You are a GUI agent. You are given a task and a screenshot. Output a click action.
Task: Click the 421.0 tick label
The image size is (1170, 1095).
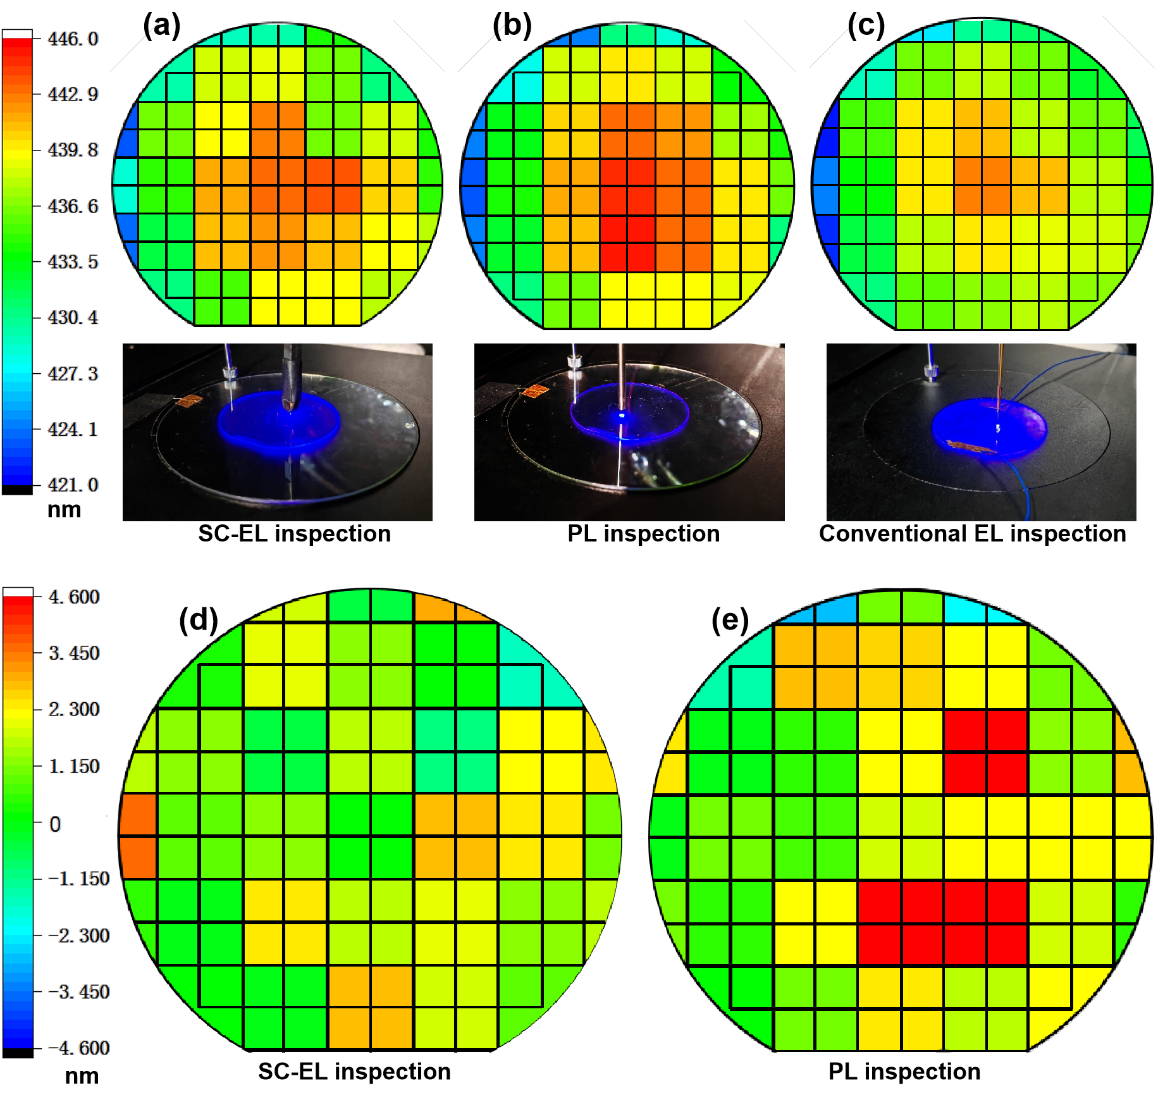(x=73, y=485)
